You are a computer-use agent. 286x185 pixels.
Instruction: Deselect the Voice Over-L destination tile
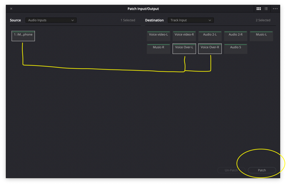tap(184, 49)
